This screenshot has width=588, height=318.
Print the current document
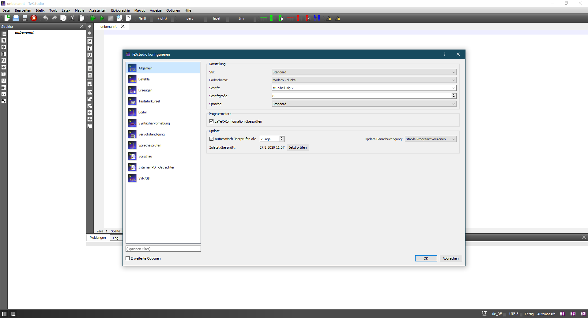(16, 18)
